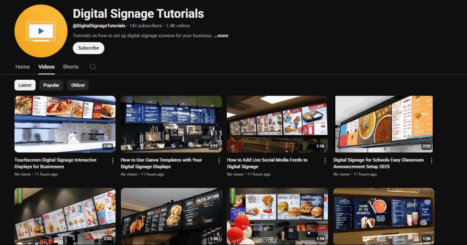Screen dimensions: 467x245
Task: Click the 2:17 duration badge
Action: [214, 146]
